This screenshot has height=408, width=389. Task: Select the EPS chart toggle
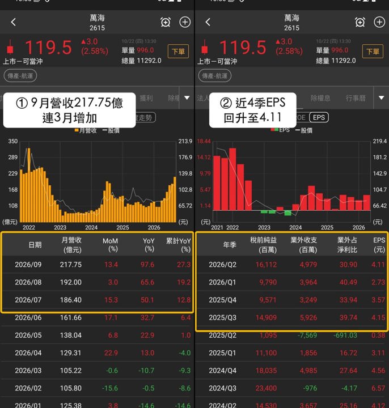click(x=319, y=117)
